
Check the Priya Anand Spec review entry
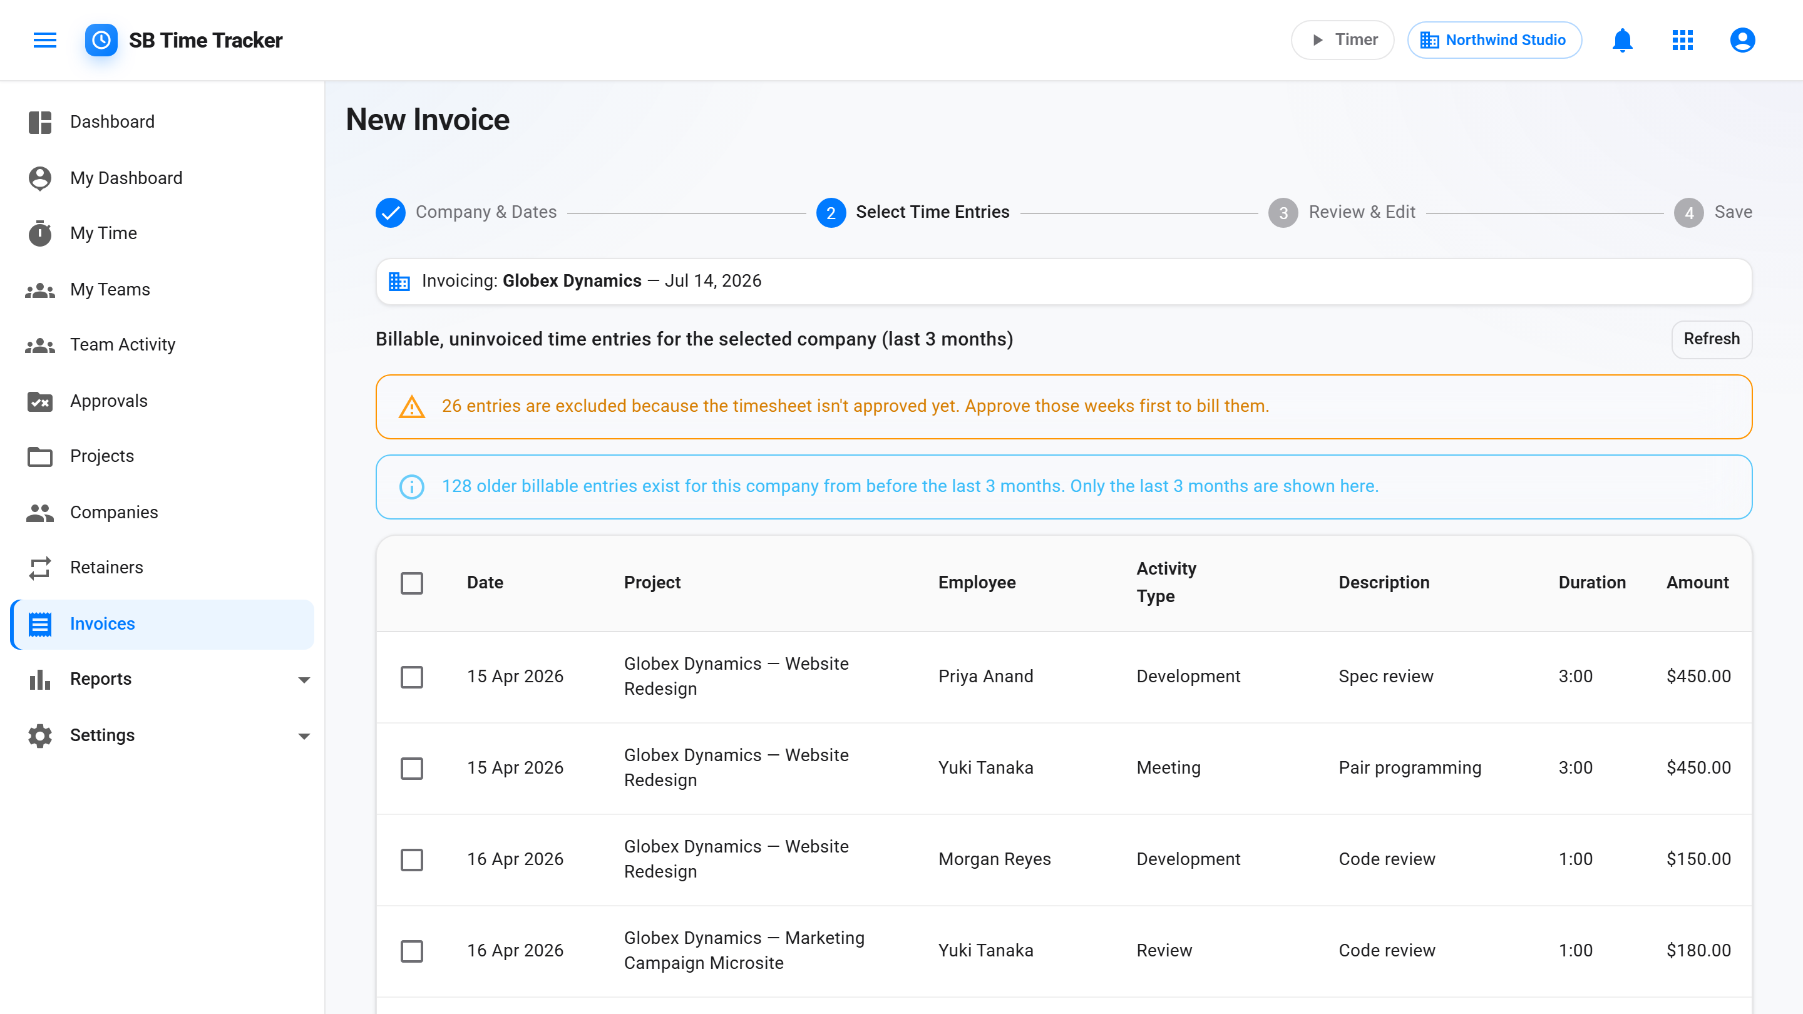click(411, 677)
